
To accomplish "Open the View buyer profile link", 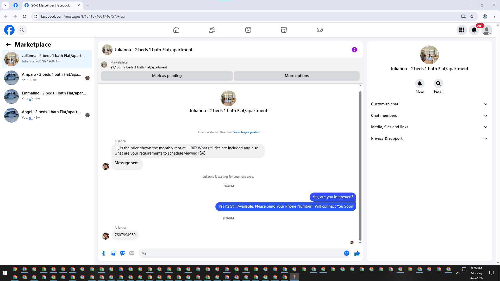I will pos(246,132).
